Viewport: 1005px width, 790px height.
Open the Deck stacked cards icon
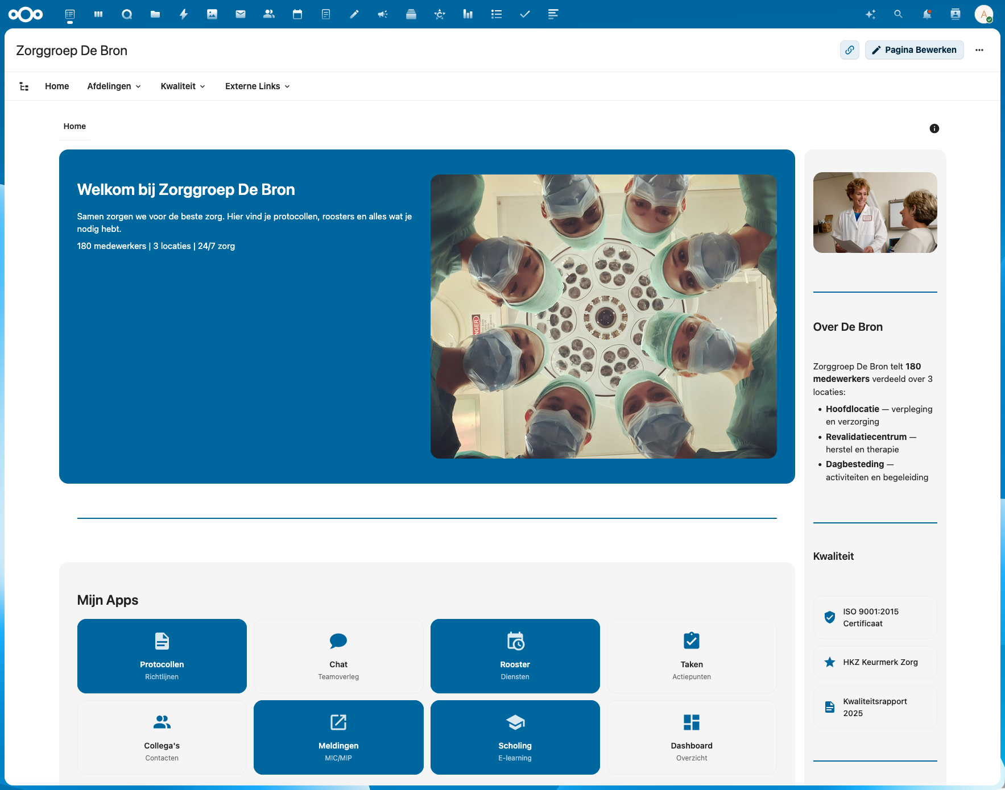[411, 14]
